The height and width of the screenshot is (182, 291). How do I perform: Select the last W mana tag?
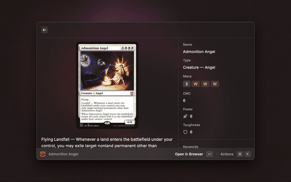[215, 84]
